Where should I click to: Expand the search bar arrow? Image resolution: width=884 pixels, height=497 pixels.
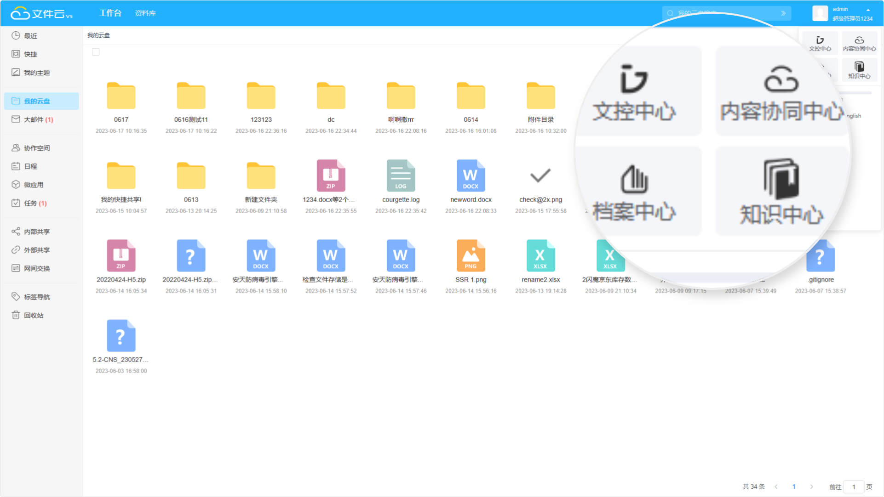(x=783, y=13)
